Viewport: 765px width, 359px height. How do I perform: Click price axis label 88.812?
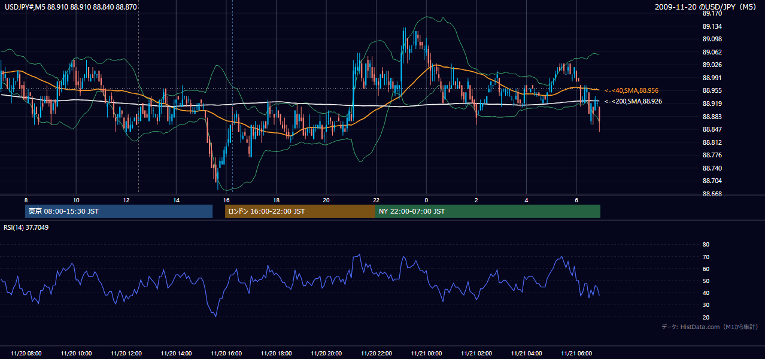click(712, 142)
